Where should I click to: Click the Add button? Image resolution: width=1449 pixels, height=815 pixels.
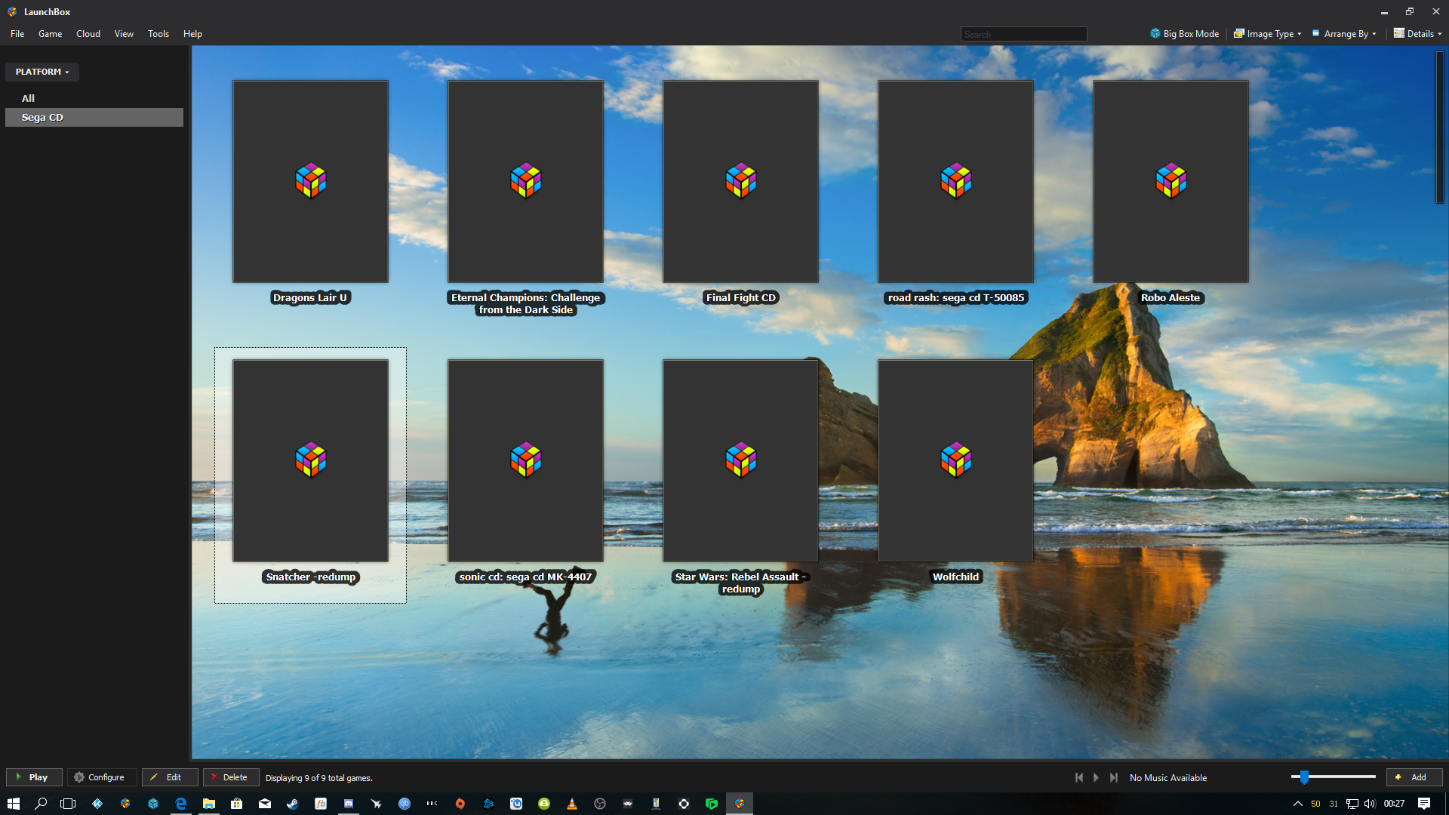1414,777
